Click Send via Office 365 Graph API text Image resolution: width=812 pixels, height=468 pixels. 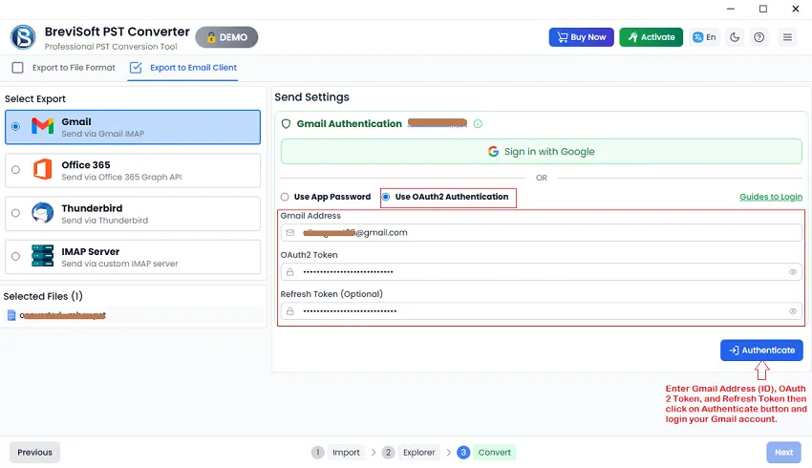click(121, 177)
